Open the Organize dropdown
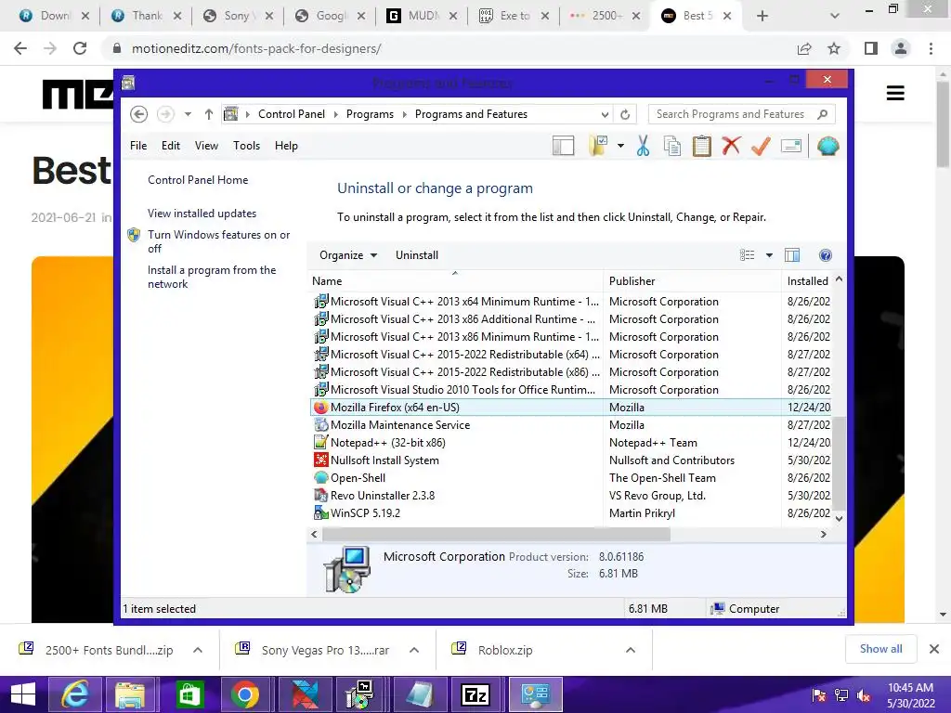 click(348, 255)
